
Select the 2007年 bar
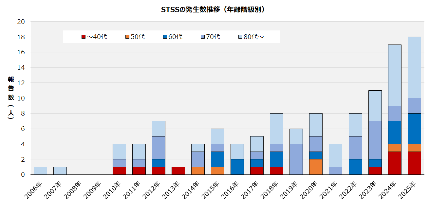[x=60, y=171]
